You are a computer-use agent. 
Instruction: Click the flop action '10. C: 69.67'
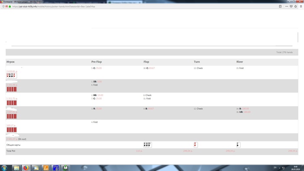click(x=149, y=68)
